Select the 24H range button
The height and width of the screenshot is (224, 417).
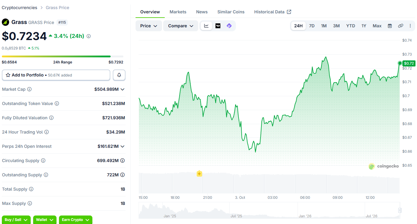coord(298,26)
